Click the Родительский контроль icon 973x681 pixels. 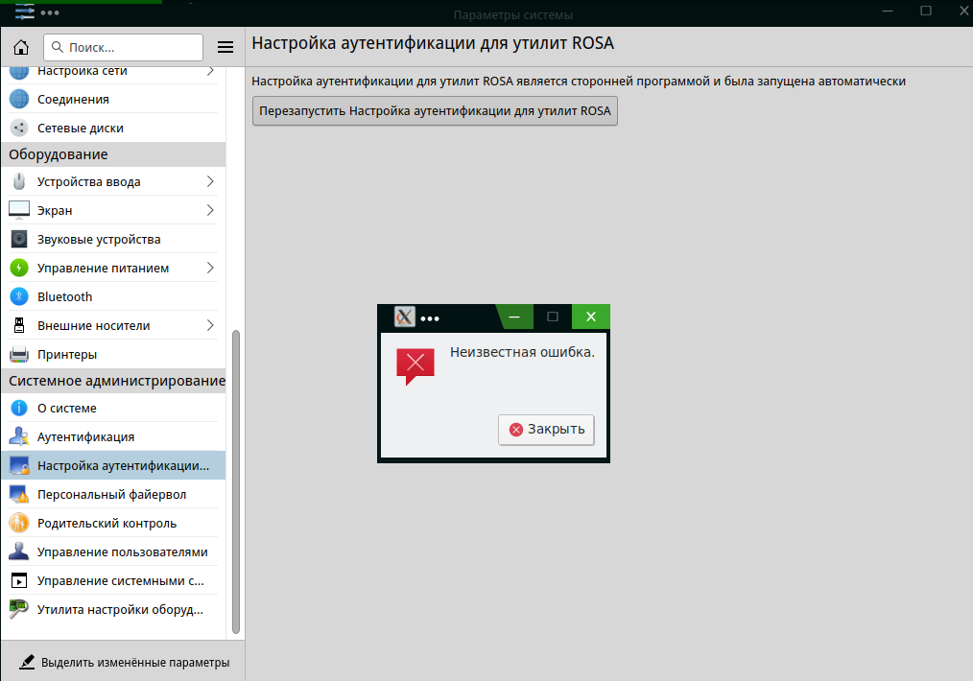[x=19, y=523]
